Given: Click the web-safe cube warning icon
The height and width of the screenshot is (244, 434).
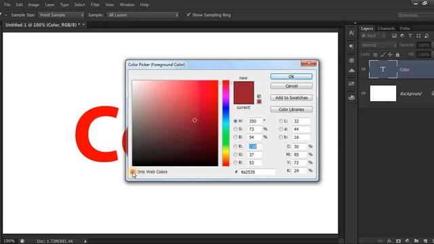Looking at the screenshot, I should coord(259,96).
